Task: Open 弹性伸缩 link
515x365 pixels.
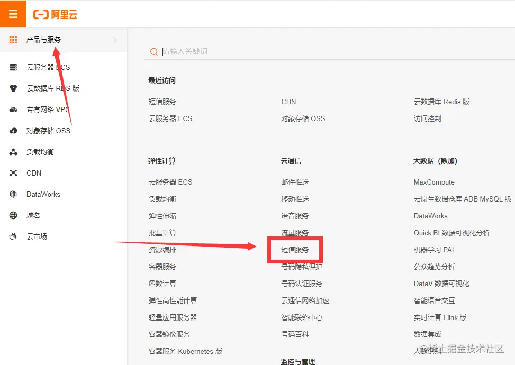Action: [x=162, y=216]
